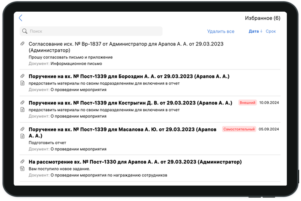Focus the Поиск search field
Screen dimensions: 301x201
[x=94, y=31]
